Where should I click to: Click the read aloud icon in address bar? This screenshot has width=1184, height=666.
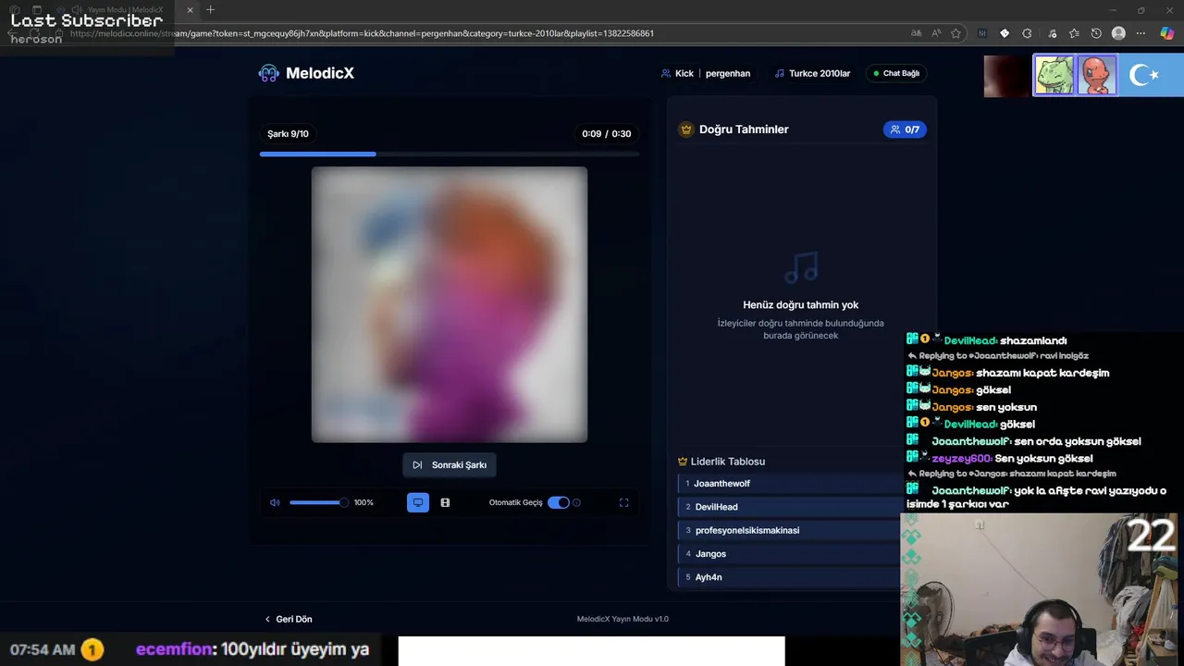pos(936,33)
